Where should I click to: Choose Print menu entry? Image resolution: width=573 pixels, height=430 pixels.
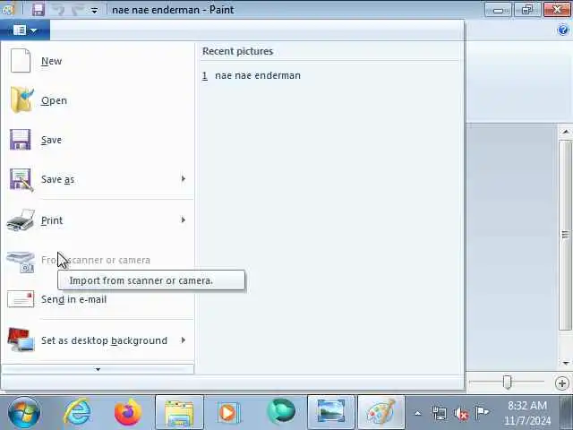(98, 220)
